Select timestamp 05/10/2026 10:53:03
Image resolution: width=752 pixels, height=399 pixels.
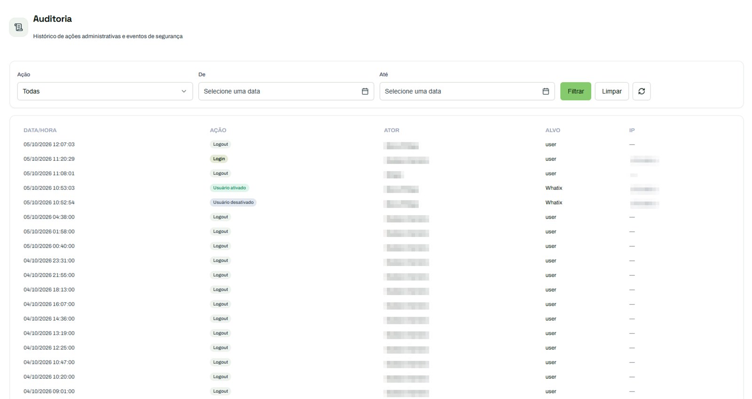pyautogui.click(x=49, y=188)
